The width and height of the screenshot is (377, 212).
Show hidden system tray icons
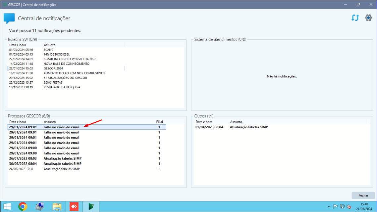[329, 206]
